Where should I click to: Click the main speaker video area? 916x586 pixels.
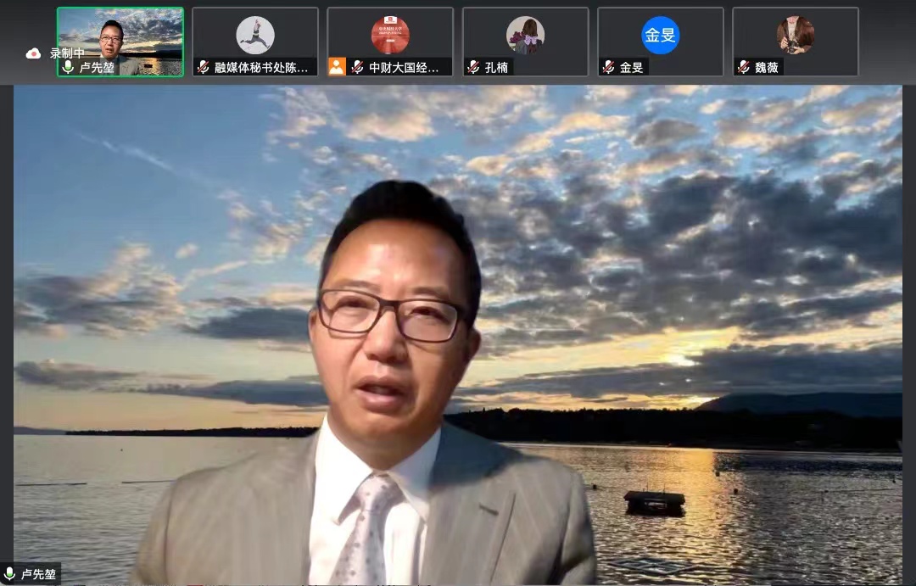tap(458, 339)
